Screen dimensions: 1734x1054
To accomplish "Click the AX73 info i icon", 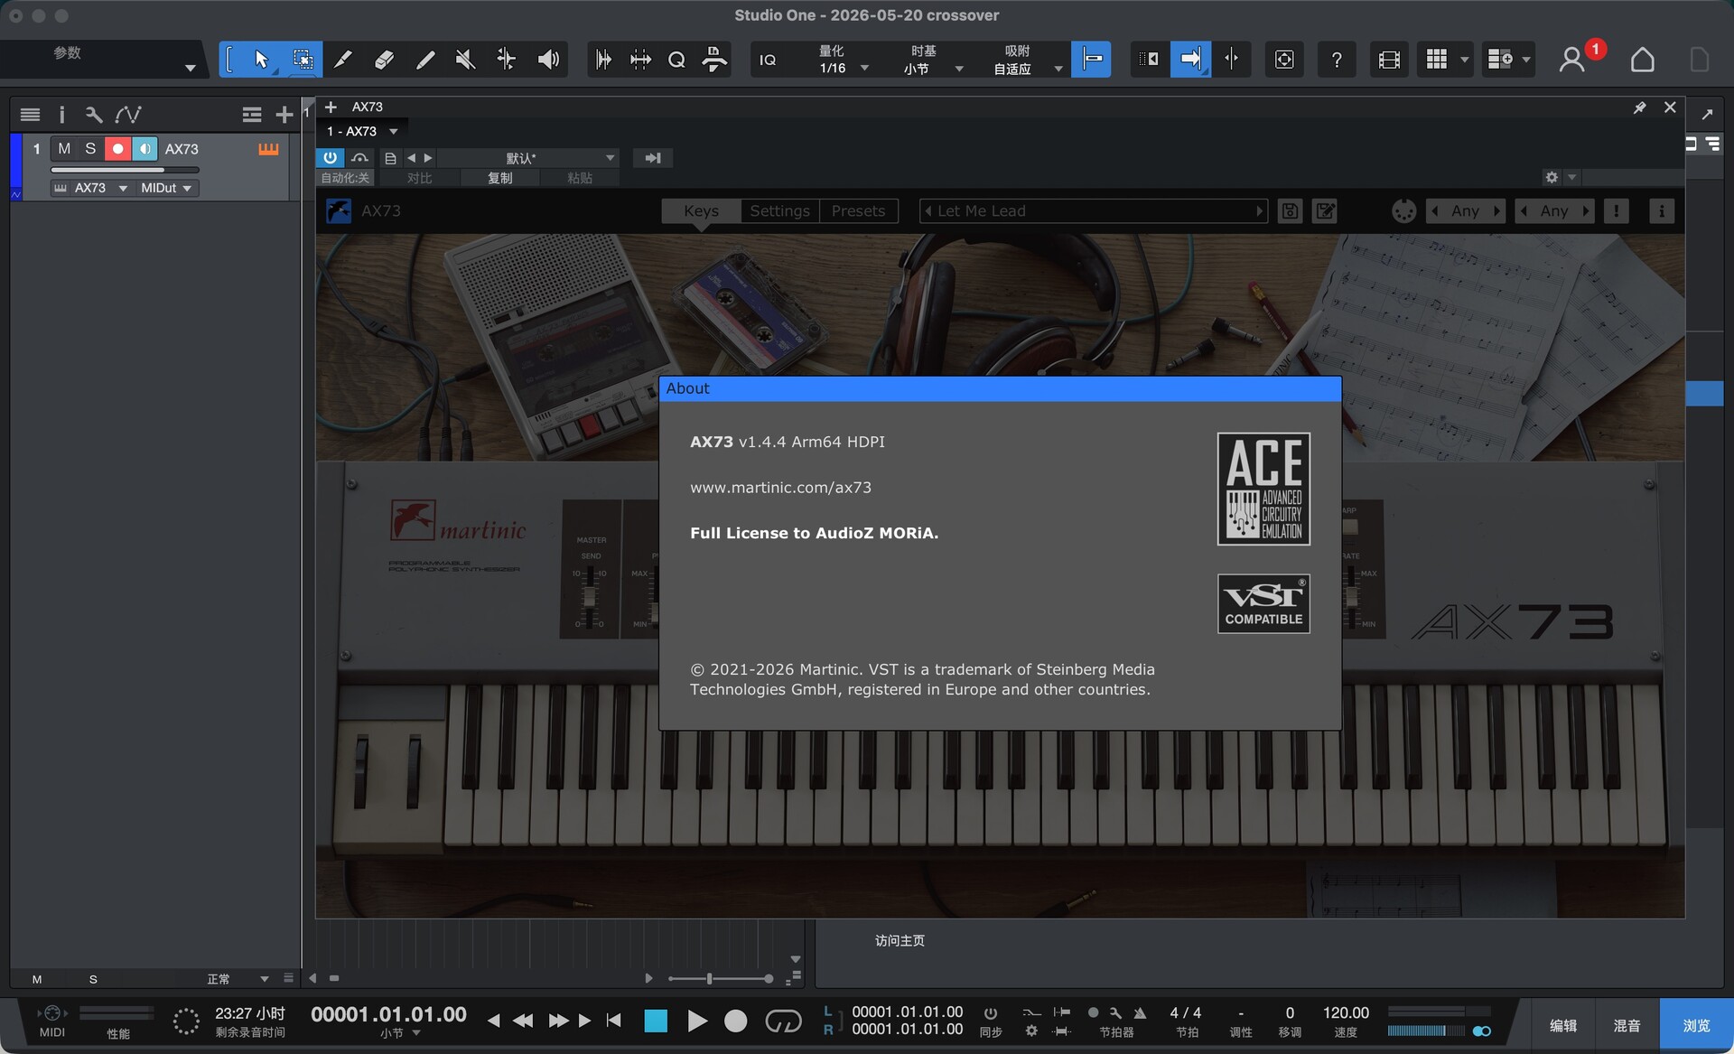I will [x=1662, y=211].
